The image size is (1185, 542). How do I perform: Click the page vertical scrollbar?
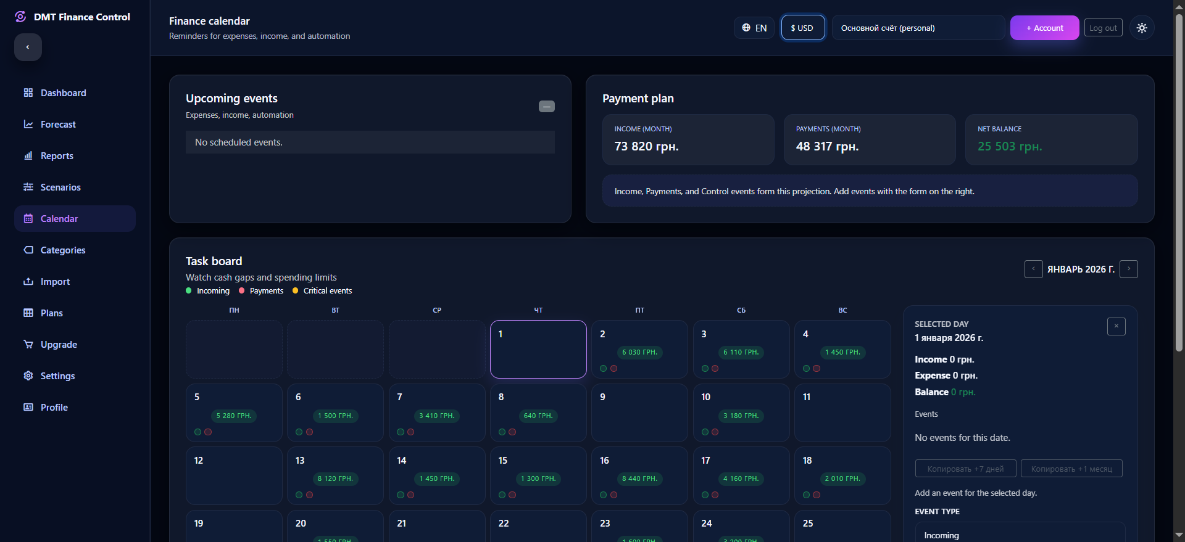click(1179, 182)
